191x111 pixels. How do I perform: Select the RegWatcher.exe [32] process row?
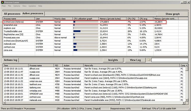pyautogui.click(x=95, y=34)
